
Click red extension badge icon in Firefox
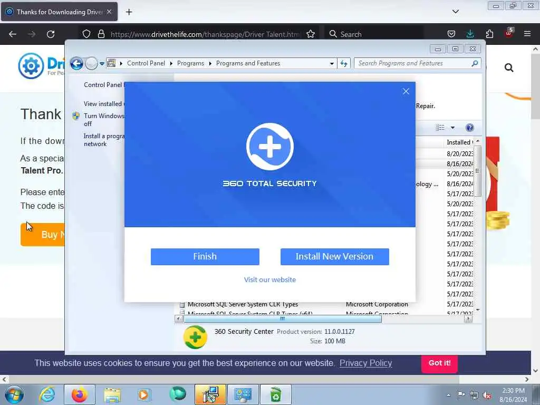click(x=509, y=33)
